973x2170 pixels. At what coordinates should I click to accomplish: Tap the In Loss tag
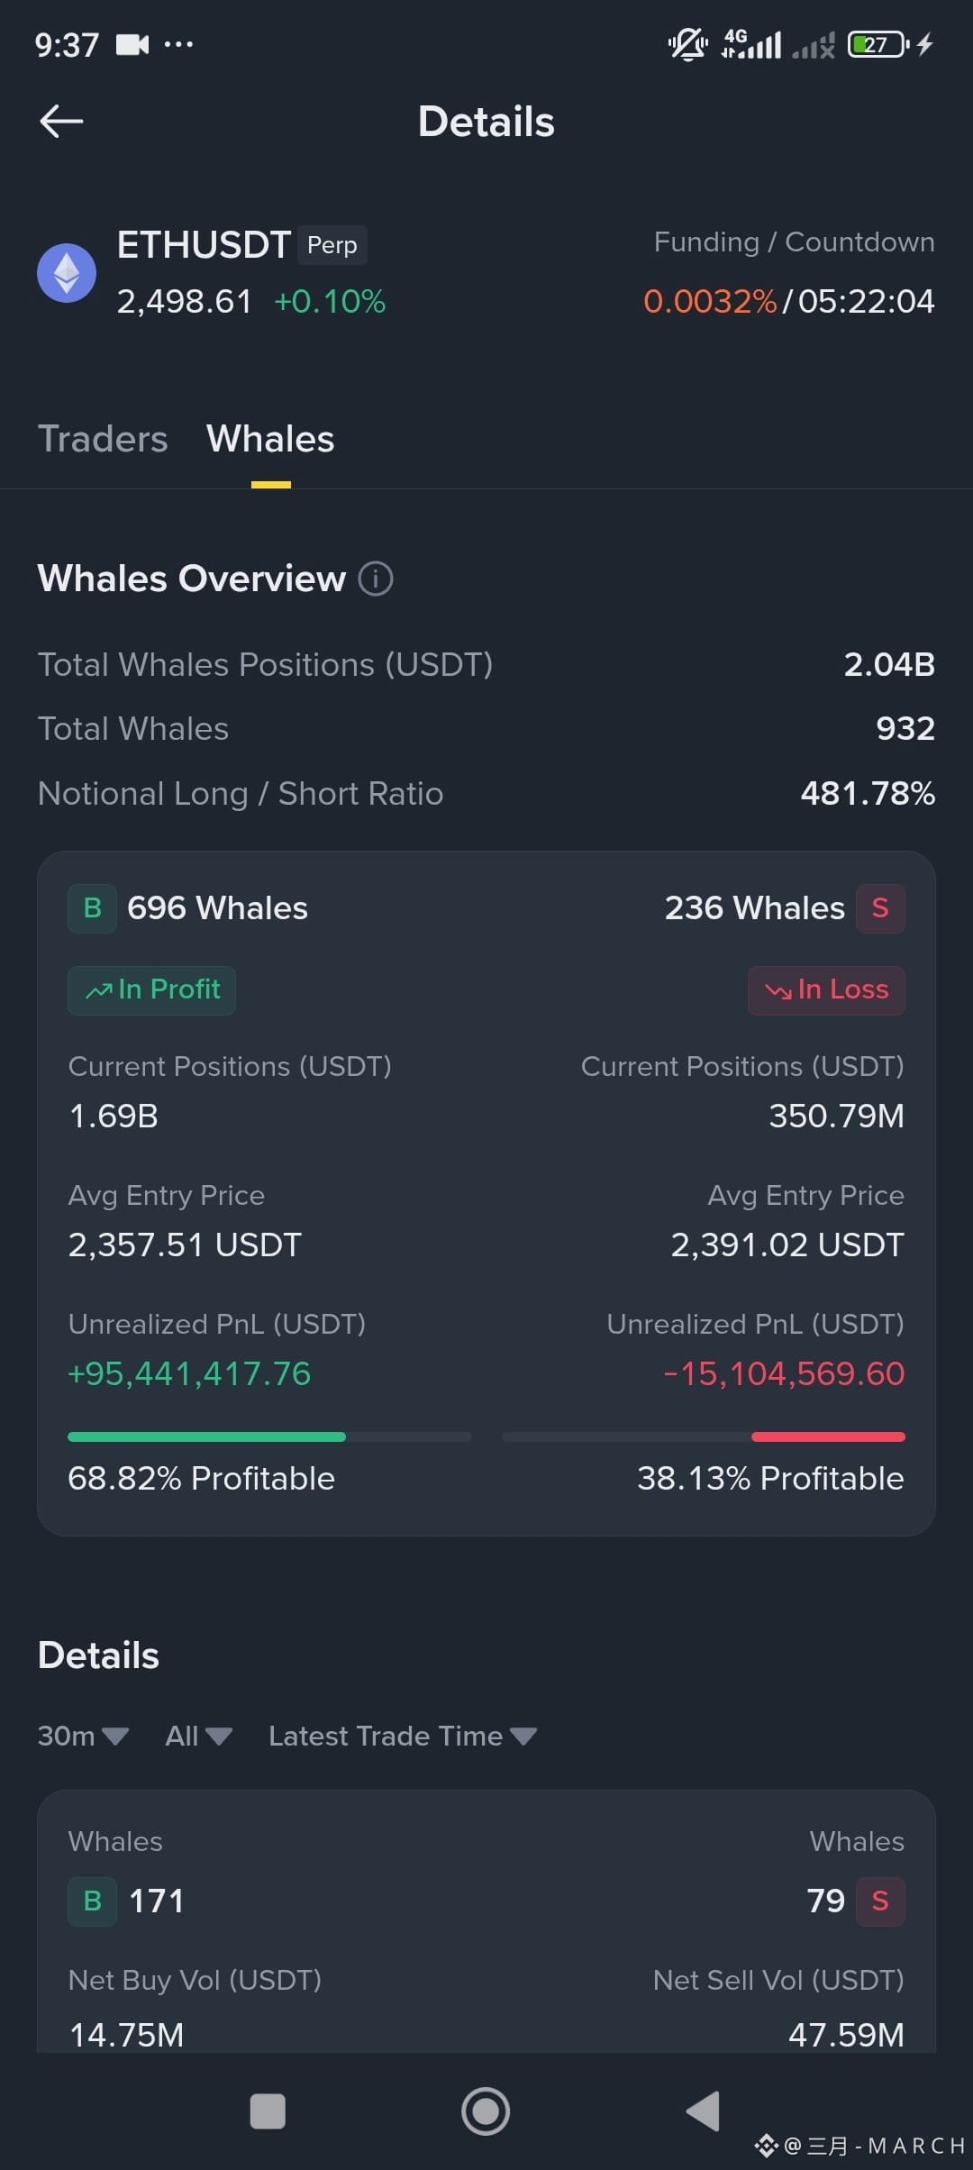coord(826,990)
